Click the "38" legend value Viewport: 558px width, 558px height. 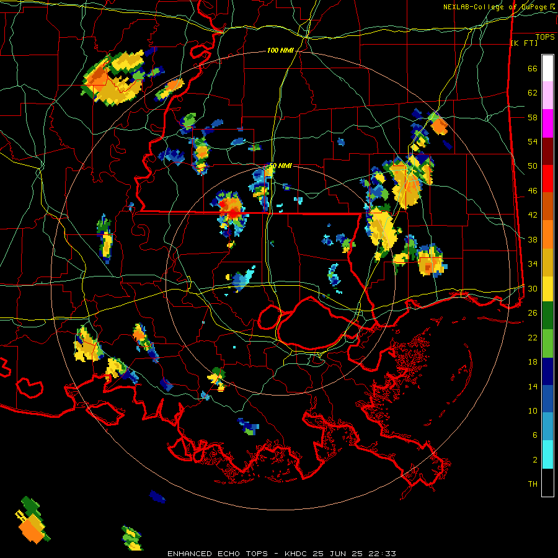[x=533, y=239]
